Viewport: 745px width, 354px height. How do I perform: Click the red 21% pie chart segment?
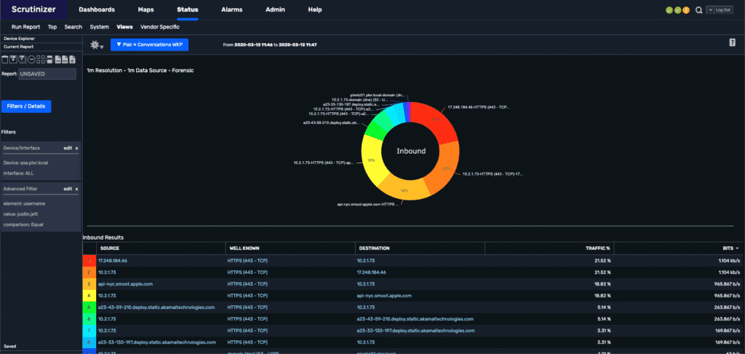(x=435, y=120)
